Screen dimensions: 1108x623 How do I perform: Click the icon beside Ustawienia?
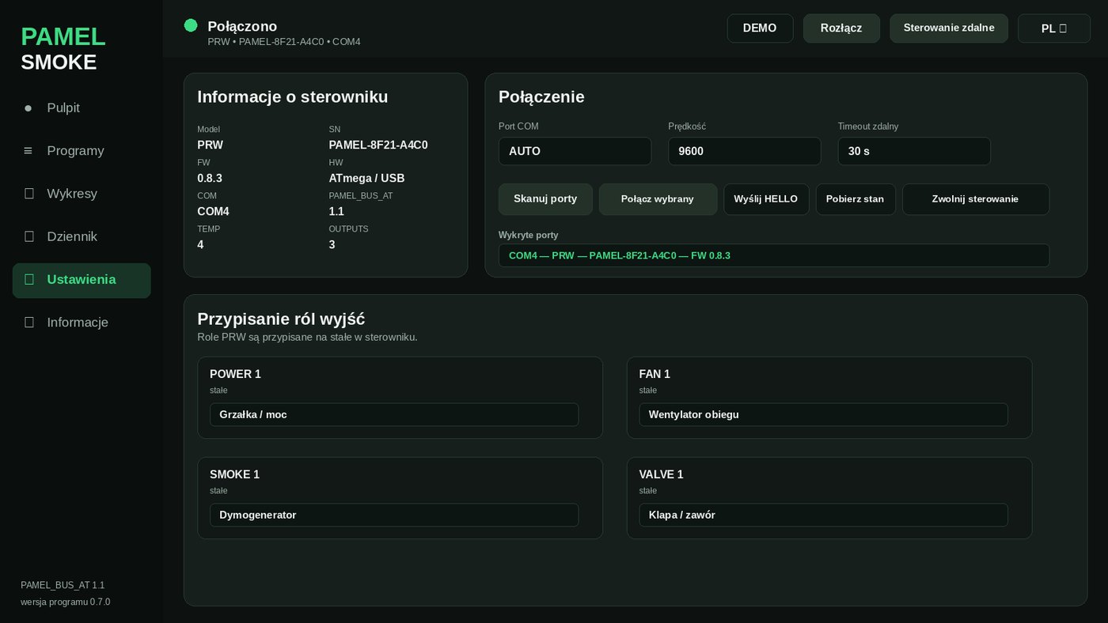point(29,279)
